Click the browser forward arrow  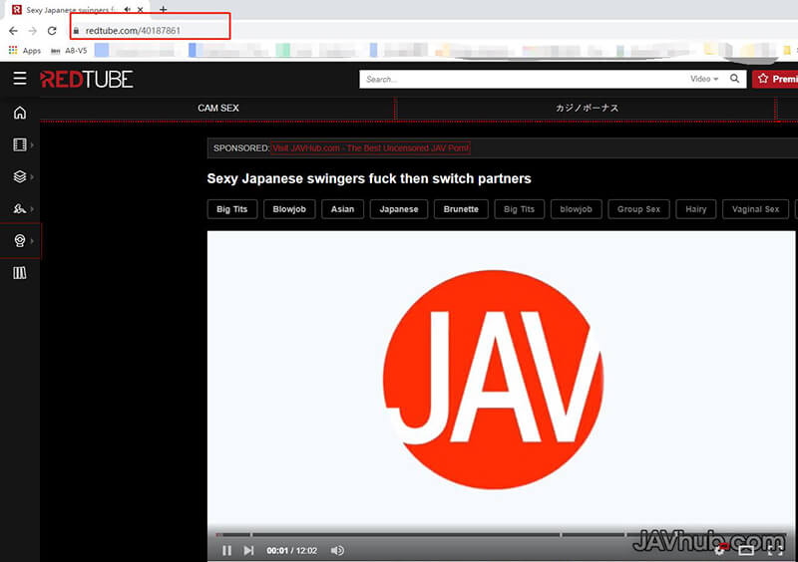tap(33, 31)
